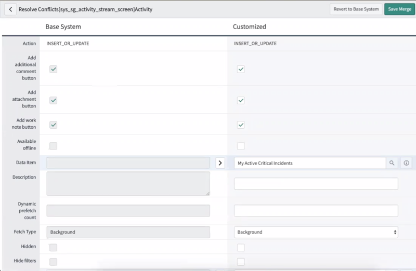
Task: Check Customized Available offline checkbox
Action: point(241,146)
